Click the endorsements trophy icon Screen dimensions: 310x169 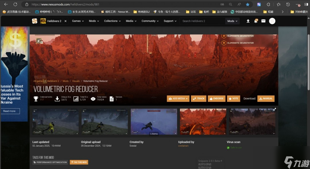pyautogui.click(x=36, y=99)
